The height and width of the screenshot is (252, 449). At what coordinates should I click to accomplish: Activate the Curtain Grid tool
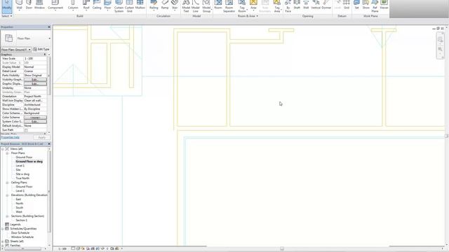[x=129, y=6]
